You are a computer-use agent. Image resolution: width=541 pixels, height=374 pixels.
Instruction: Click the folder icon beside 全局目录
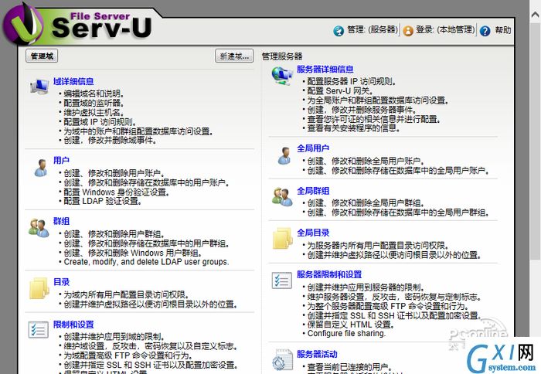coord(282,238)
